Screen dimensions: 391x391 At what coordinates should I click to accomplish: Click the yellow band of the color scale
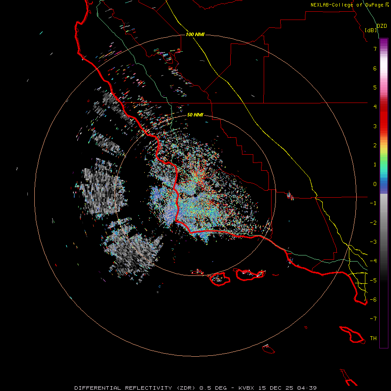(x=384, y=149)
